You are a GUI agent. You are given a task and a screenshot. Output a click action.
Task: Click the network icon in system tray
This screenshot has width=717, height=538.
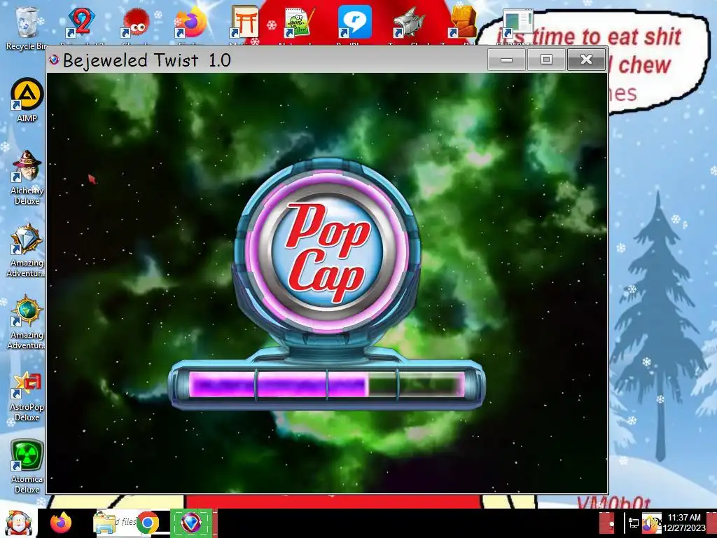coord(633,523)
